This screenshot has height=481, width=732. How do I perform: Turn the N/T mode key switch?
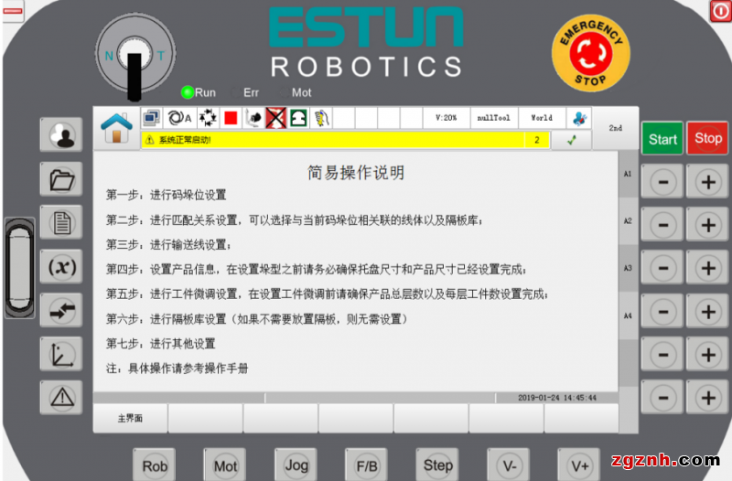pos(135,55)
